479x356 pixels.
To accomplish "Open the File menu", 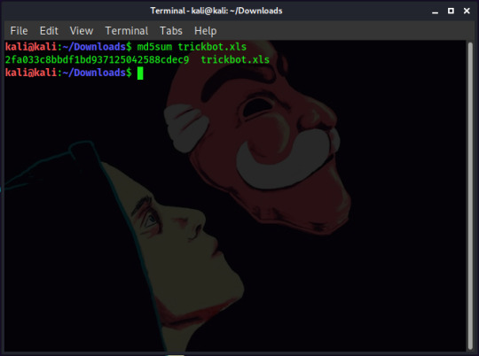I will coord(19,31).
